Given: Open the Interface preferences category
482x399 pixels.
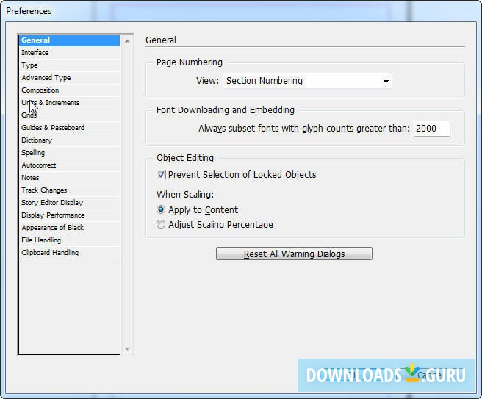Looking at the screenshot, I should pos(69,53).
